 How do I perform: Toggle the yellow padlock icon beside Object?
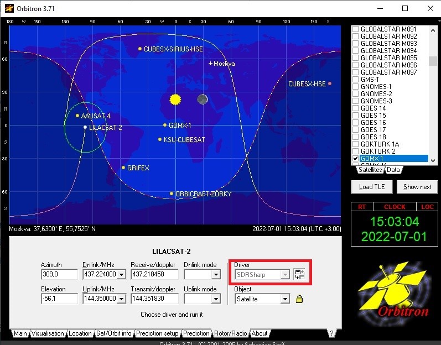(299, 299)
